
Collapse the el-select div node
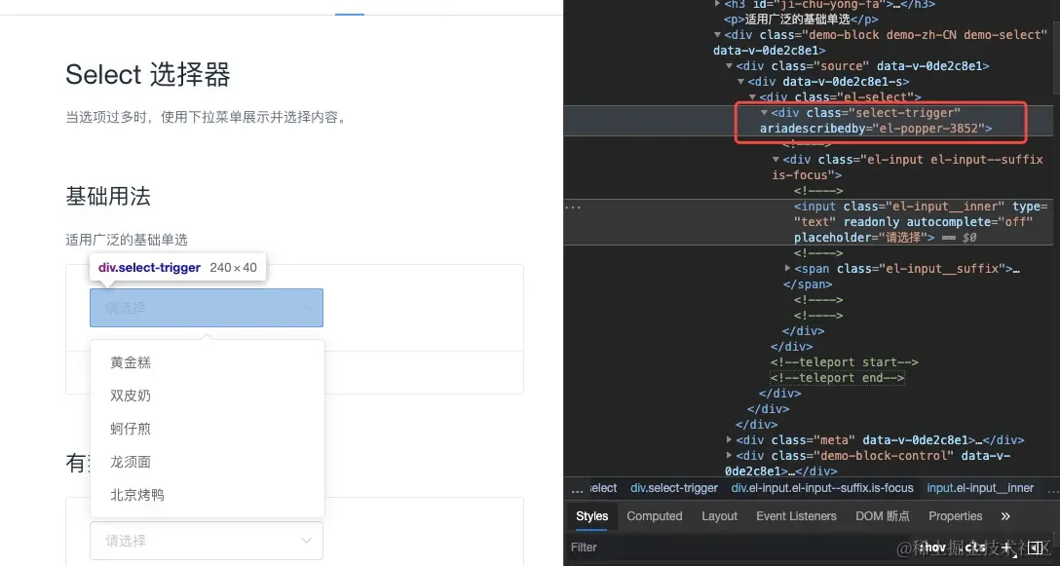752,96
